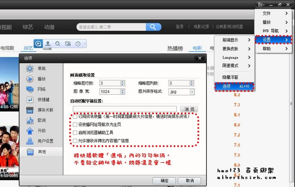The image size is (295, 187).
Task: Click the 自动匹配字幕位置 path field
Action: (125, 109)
